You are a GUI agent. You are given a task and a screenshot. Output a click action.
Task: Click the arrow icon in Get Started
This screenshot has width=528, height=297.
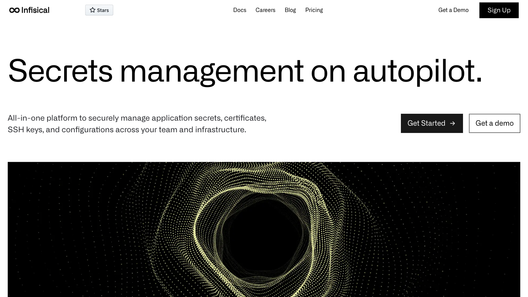pyautogui.click(x=453, y=123)
